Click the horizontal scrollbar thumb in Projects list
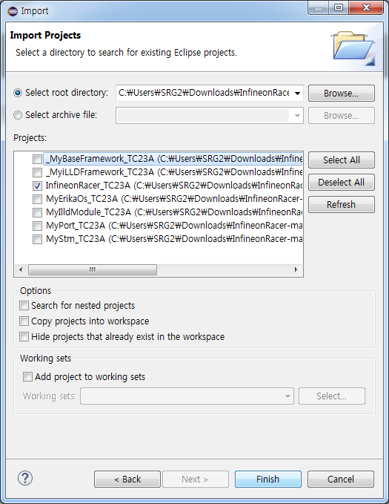Image resolution: width=389 pixels, height=504 pixels. (x=93, y=269)
